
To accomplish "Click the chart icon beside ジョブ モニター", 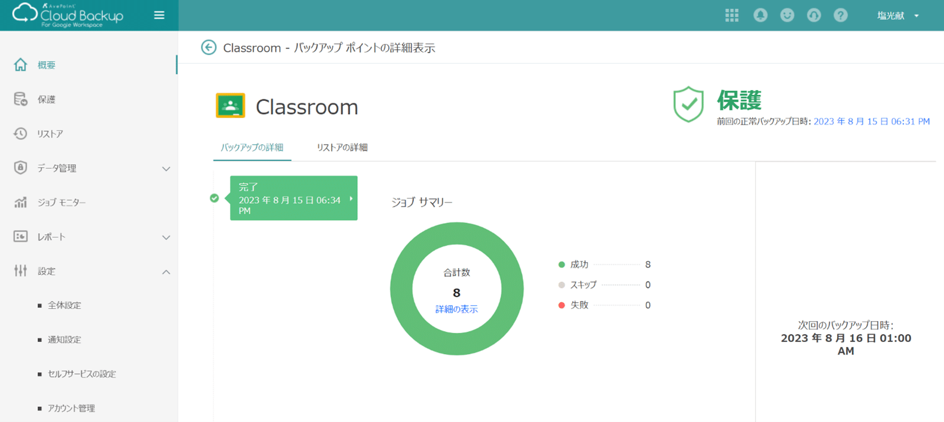I will coord(21,202).
